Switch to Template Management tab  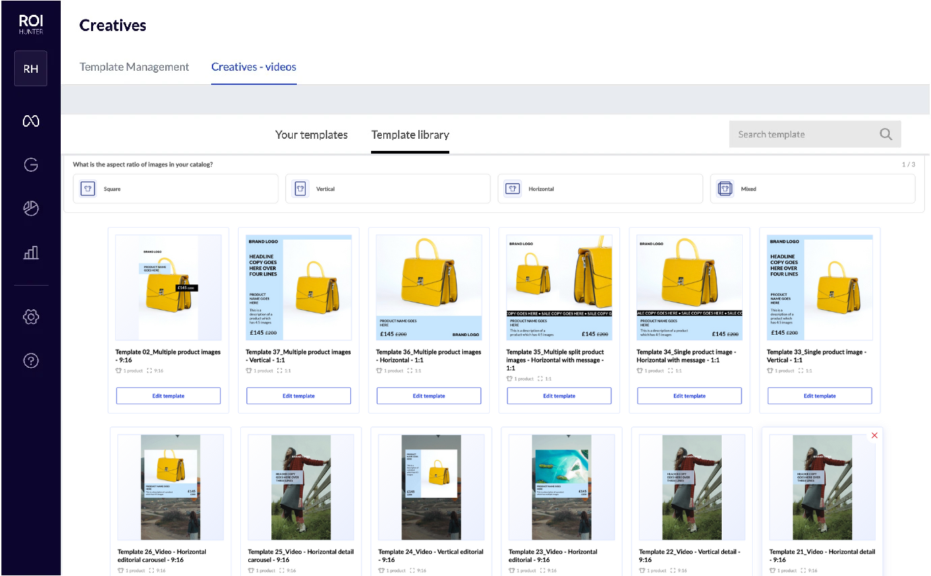pos(134,67)
